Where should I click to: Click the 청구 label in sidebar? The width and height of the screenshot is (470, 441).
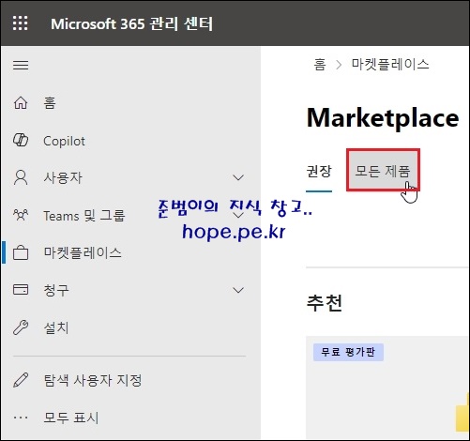[56, 290]
